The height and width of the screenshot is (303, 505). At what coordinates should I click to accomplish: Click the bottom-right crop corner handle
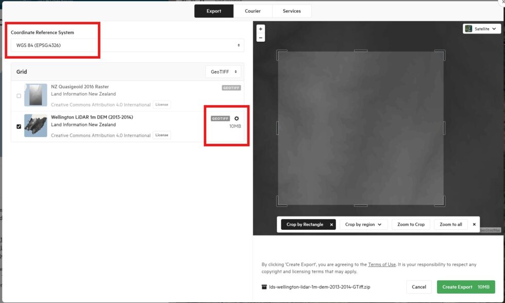tap(441, 202)
